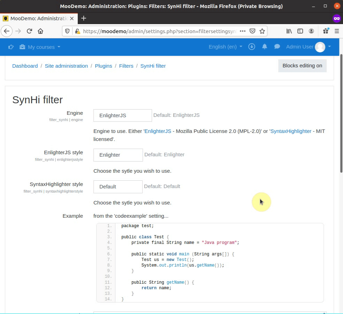Click 'return name;' in the code example
This screenshot has width=343, height=314.
point(156,288)
